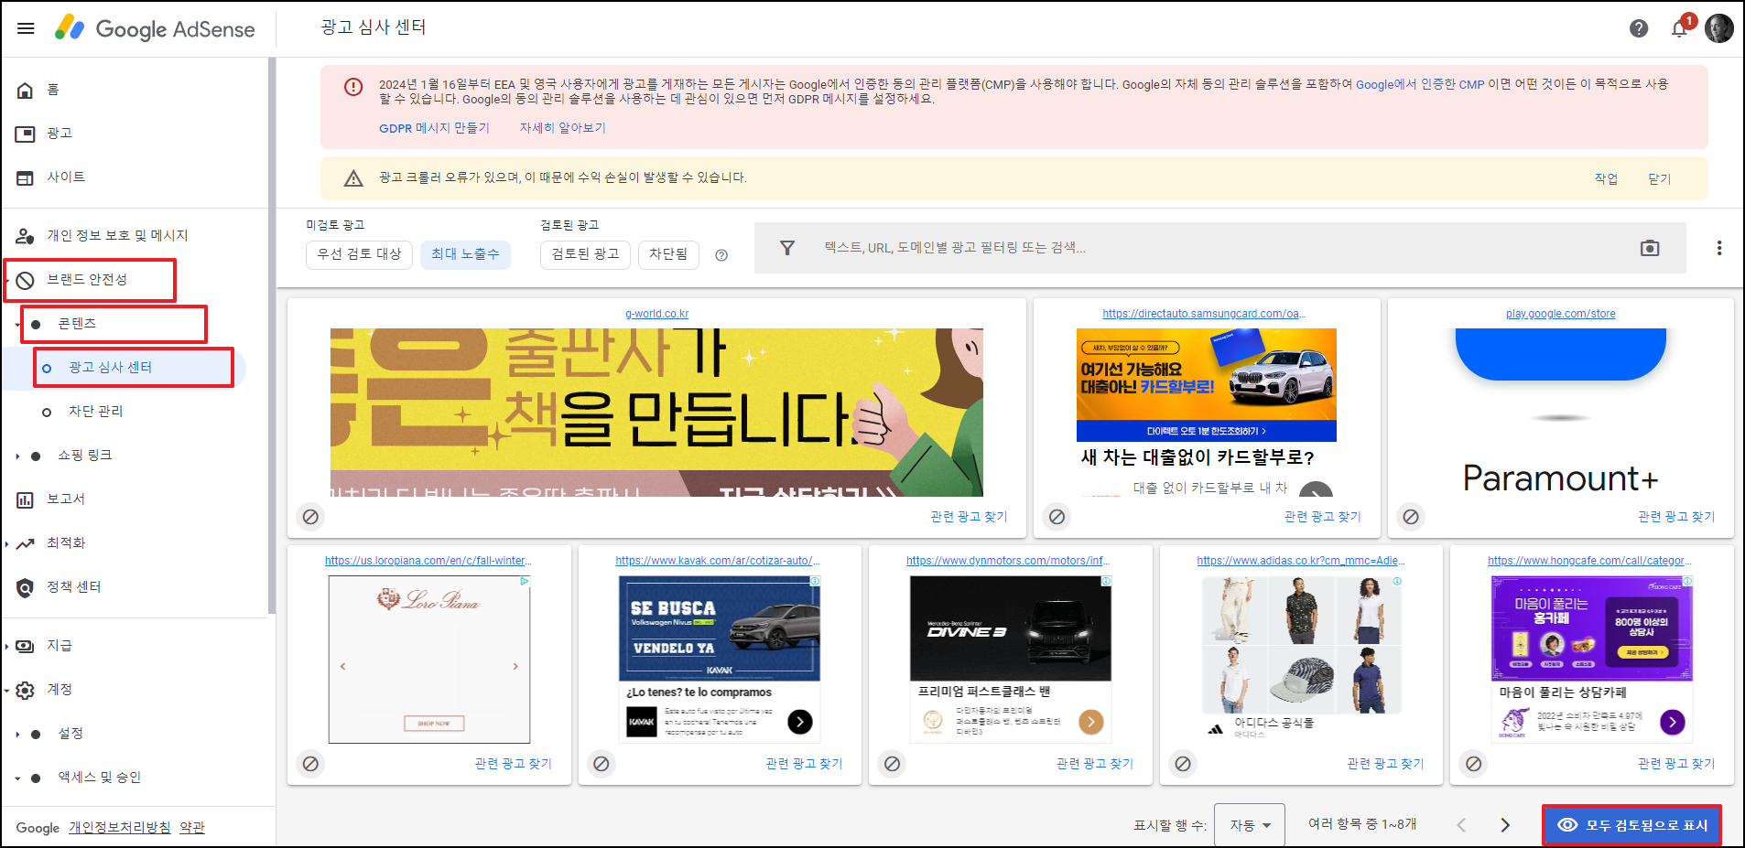This screenshot has width=1745, height=848.
Task: Open the notifications bell
Action: pyautogui.click(x=1680, y=28)
